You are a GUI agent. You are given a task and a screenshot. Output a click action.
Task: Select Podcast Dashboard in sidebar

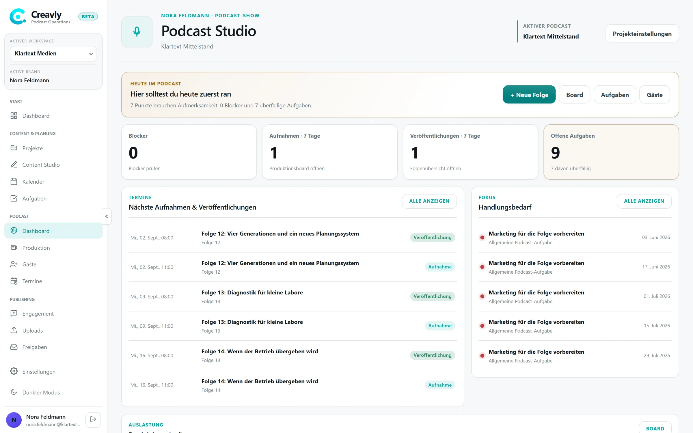click(x=53, y=231)
